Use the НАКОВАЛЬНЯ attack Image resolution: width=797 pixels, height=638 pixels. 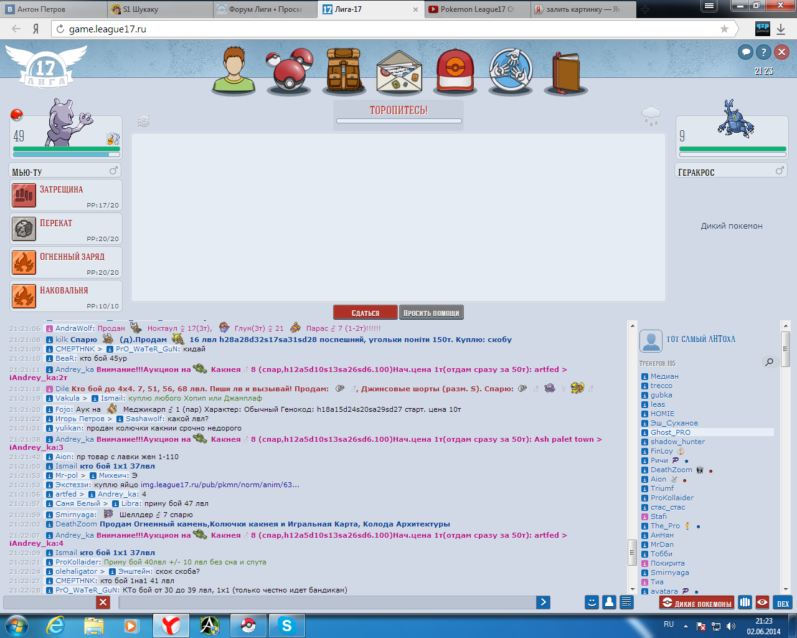click(x=66, y=296)
